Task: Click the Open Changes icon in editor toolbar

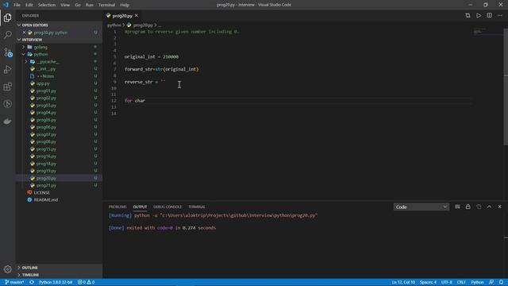Action: (x=468, y=16)
